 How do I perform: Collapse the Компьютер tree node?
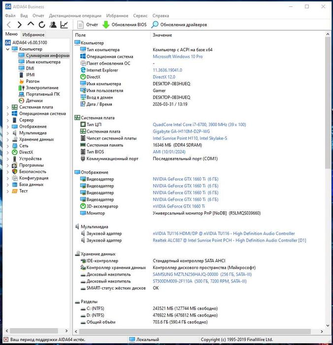pos(7,49)
